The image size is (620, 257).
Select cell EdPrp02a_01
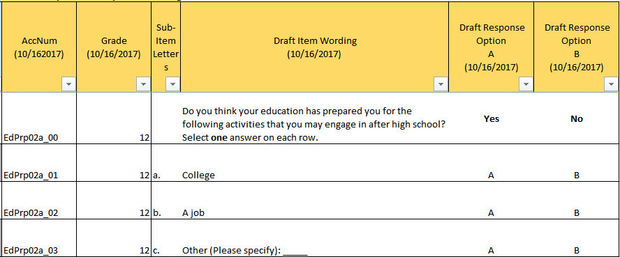click(x=39, y=163)
